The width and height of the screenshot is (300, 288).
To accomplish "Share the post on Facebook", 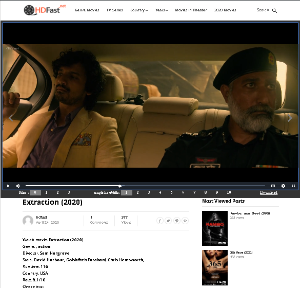I will point(160,221).
